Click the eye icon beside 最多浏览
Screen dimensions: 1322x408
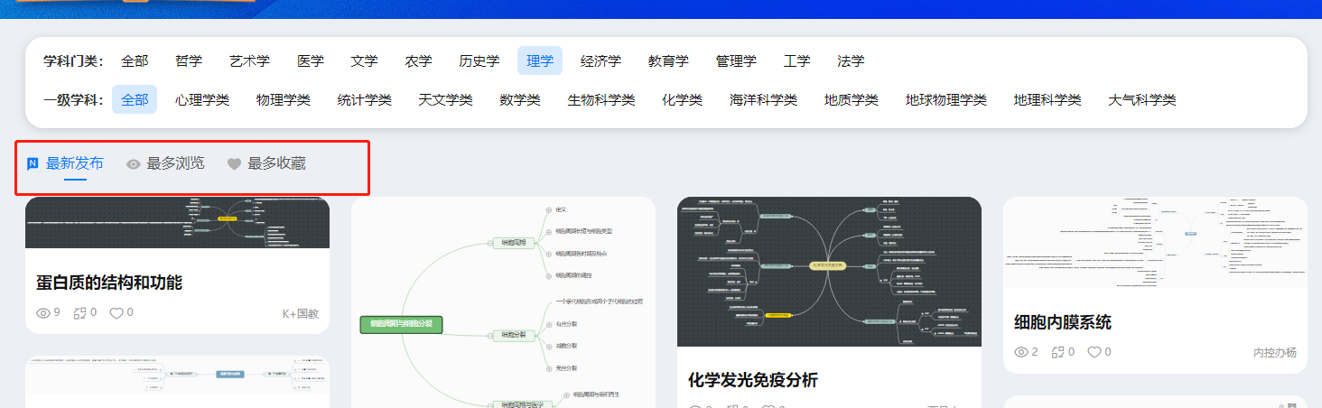click(x=134, y=164)
